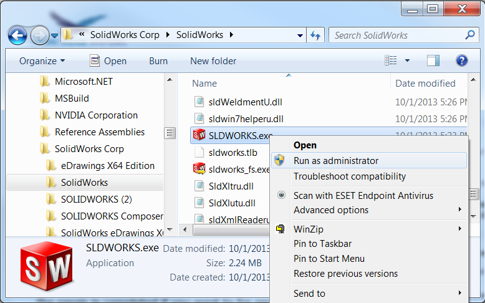Click the magnifying glass search icon
485x303 pixels.
coord(470,35)
